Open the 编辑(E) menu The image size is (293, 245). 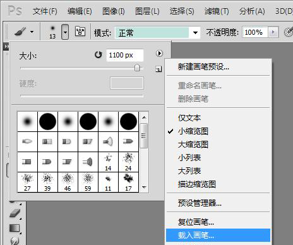point(80,11)
